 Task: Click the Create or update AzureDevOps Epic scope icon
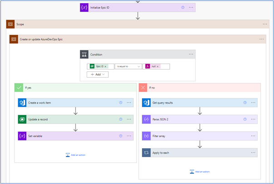14,39
